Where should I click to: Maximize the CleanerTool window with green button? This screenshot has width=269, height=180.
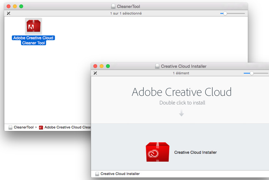(x=21, y=6)
